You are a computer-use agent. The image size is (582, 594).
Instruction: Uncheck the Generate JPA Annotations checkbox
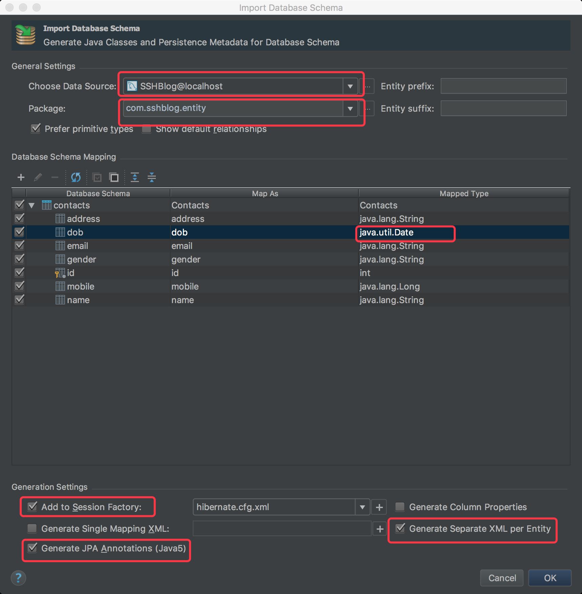click(x=33, y=548)
